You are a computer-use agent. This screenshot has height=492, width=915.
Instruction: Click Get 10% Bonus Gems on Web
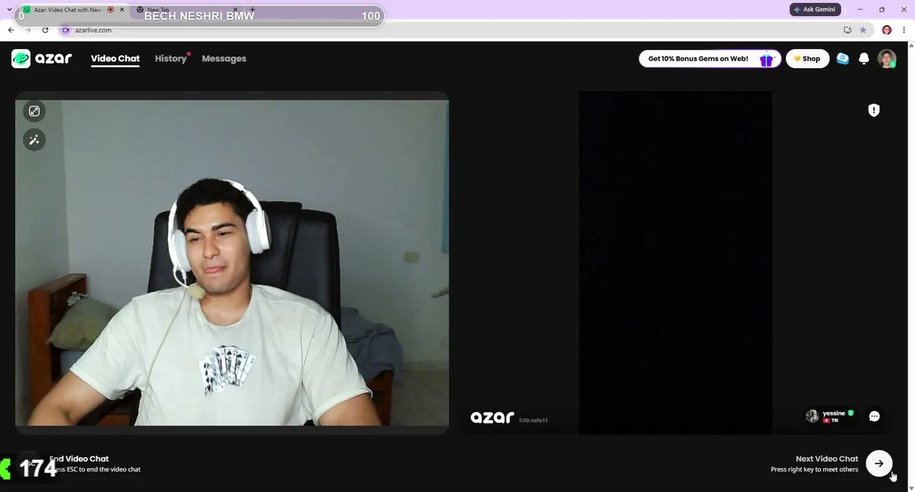click(x=710, y=59)
